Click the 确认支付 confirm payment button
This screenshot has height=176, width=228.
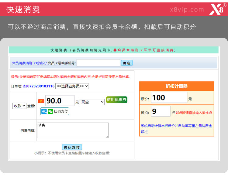pyautogui.click(x=72, y=147)
